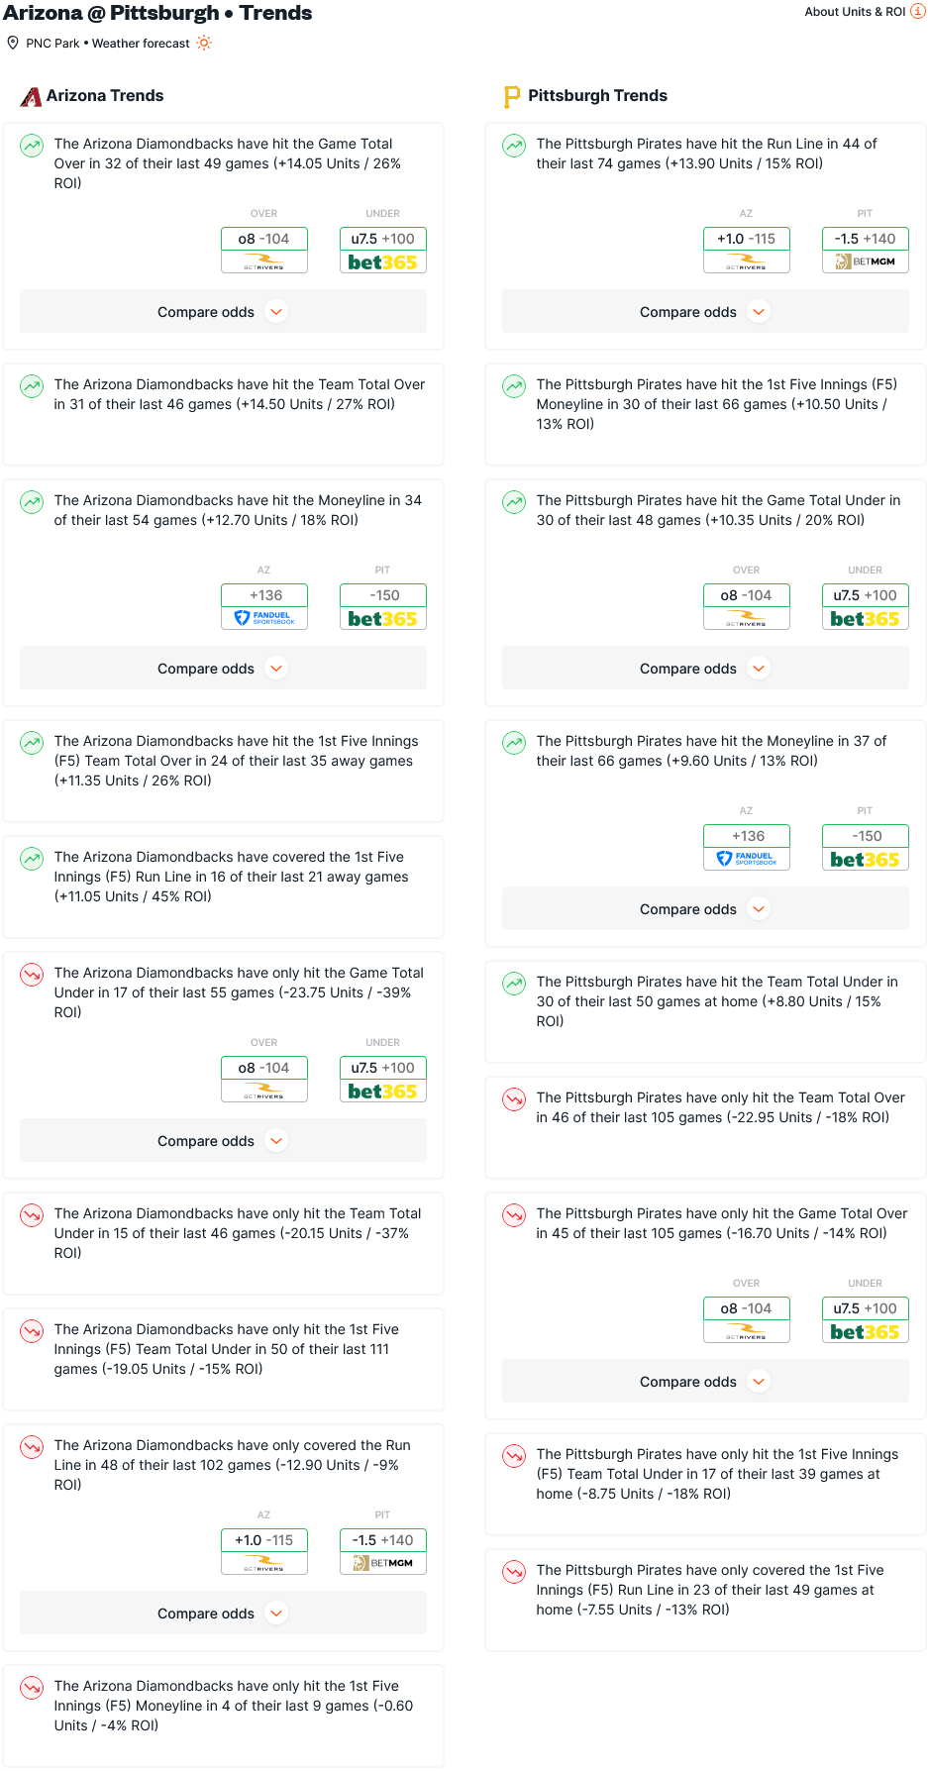The width and height of the screenshot is (928, 1771).
Task: Select +1.0 -115 BetRivers Arizona run line under Pittsburgh trends
Action: 747,250
